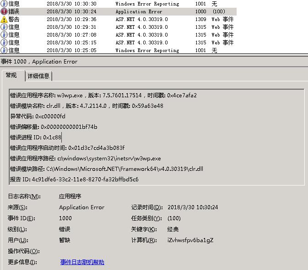Viewport: 308px width, 270px height.
Task: Click the 记录时间 value 2018/3/30 10:30:24
Action: 193,207
